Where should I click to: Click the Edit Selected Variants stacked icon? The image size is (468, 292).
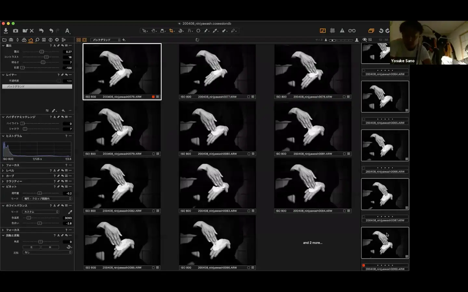[x=371, y=31]
